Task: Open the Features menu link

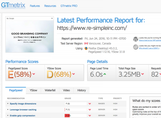Action: tap(35, 6)
